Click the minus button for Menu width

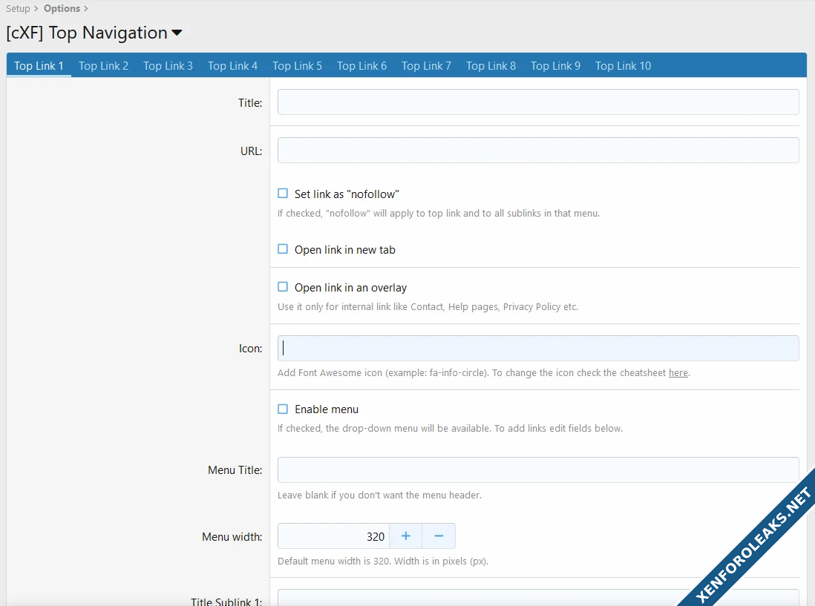pyautogui.click(x=439, y=536)
